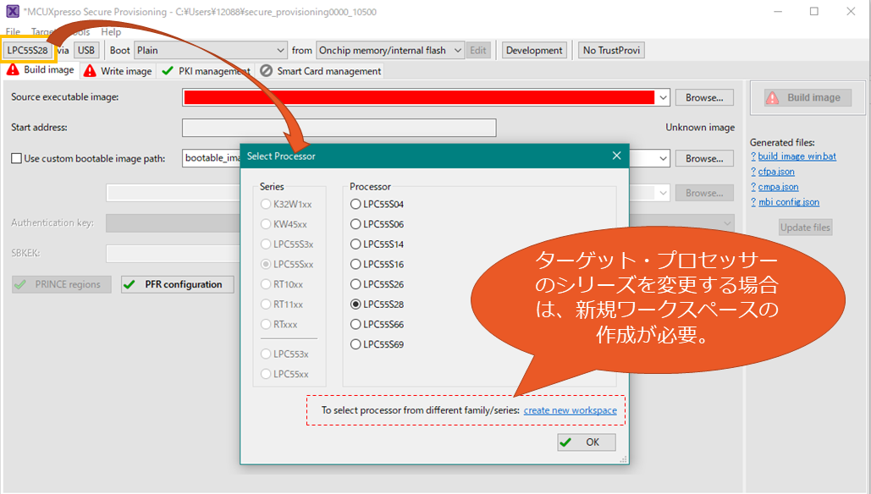Switch to the Write image tab
Screen dimensions: 871x494
click(119, 71)
